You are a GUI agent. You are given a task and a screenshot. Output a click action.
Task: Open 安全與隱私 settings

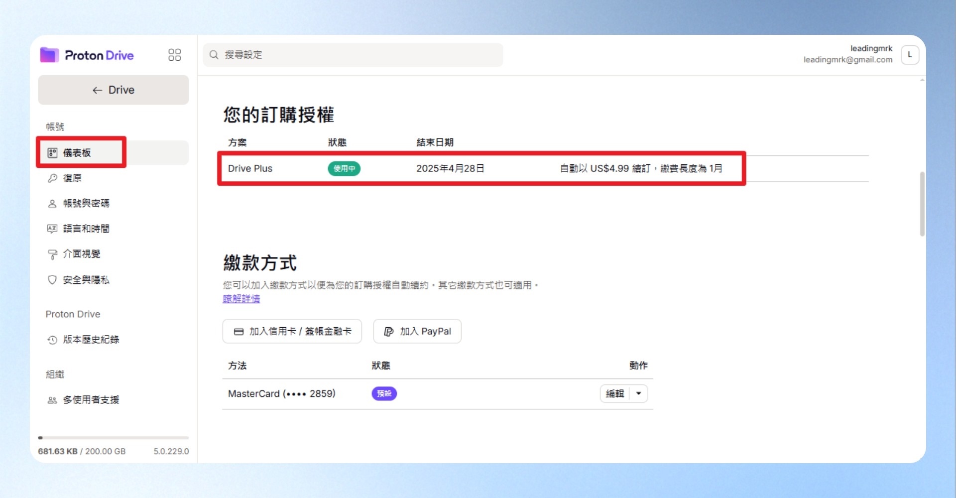tap(114, 280)
